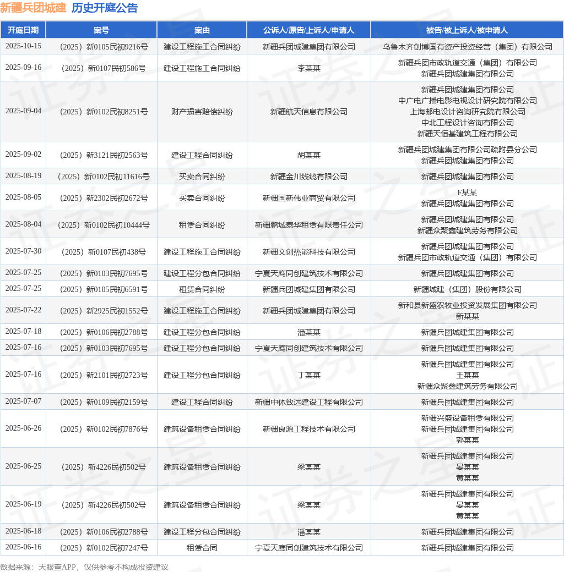The image size is (564, 572).
Task: Click defendant 新某某
Action: coord(467,317)
